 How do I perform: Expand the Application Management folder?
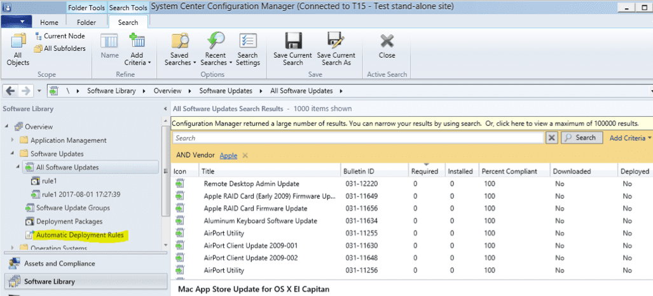(x=13, y=140)
